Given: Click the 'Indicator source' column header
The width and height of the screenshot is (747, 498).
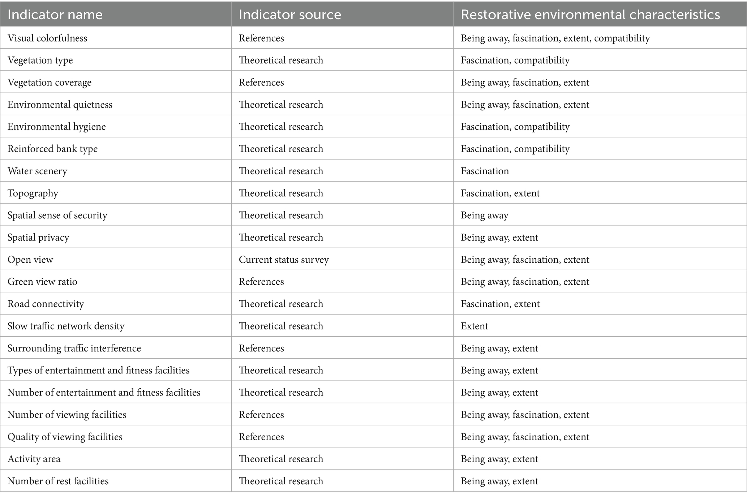Looking at the screenshot, I should tap(290, 15).
